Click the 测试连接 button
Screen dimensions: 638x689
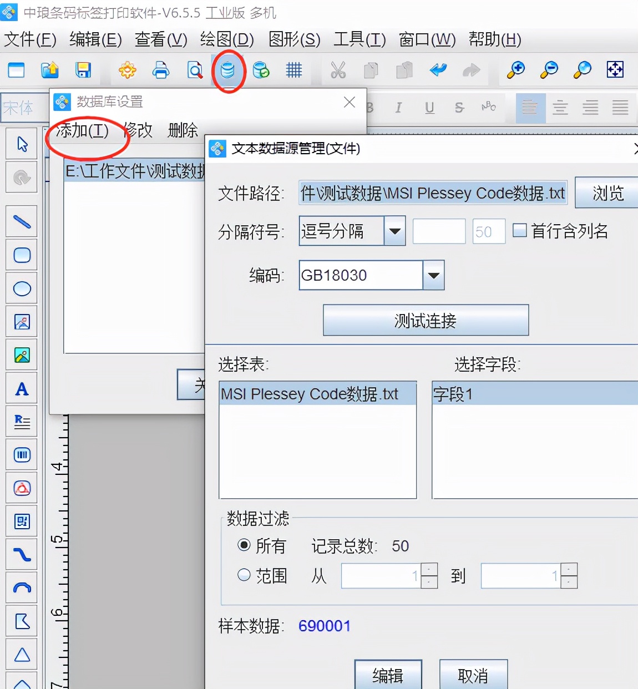click(x=426, y=320)
